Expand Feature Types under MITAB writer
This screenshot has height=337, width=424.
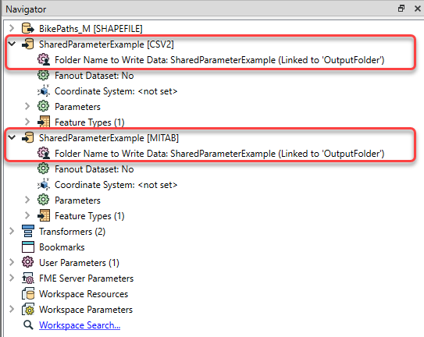tap(27, 215)
